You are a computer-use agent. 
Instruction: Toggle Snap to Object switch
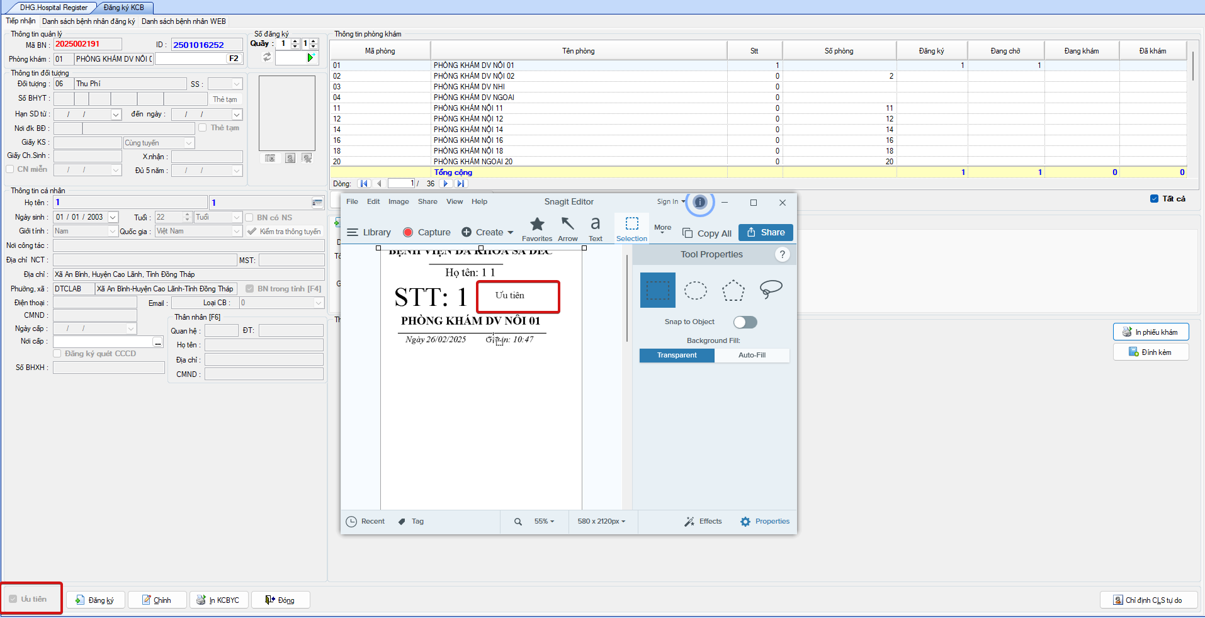pyautogui.click(x=745, y=322)
